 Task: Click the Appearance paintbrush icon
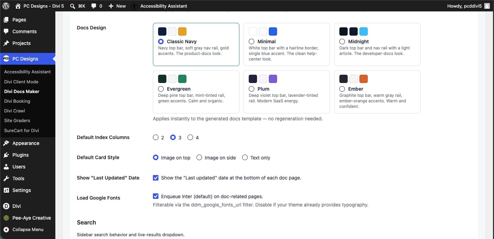[6, 143]
